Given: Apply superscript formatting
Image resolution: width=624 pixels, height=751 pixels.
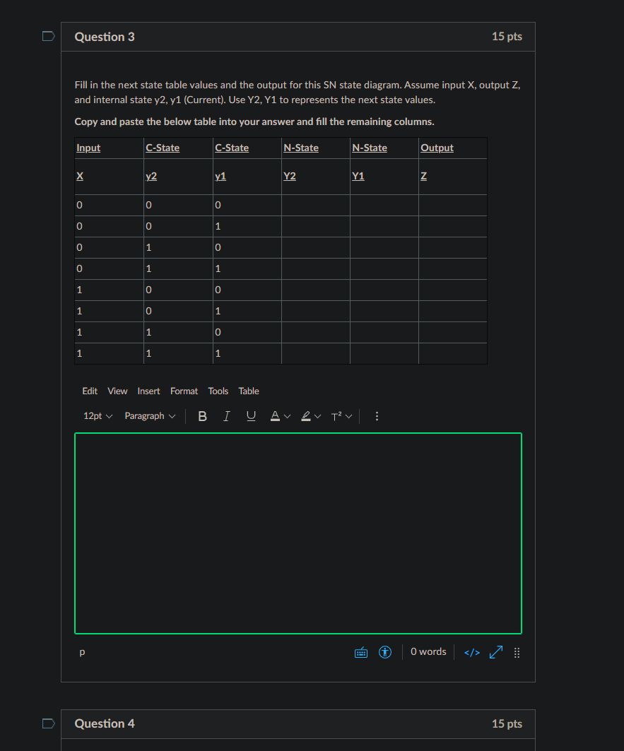Looking at the screenshot, I should (x=337, y=415).
